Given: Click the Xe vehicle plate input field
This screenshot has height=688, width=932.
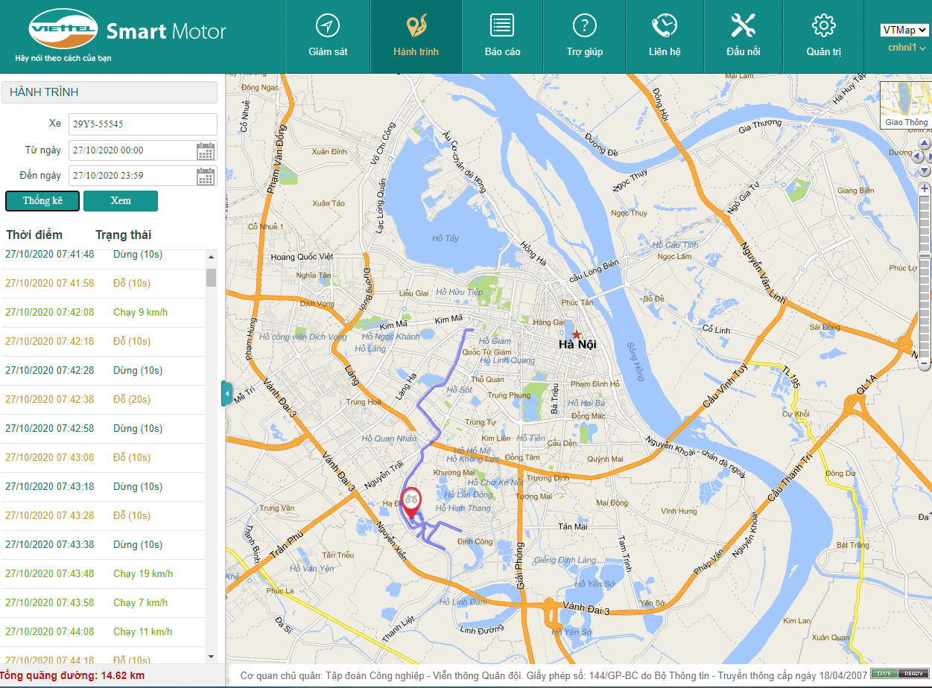Looking at the screenshot, I should [x=143, y=124].
